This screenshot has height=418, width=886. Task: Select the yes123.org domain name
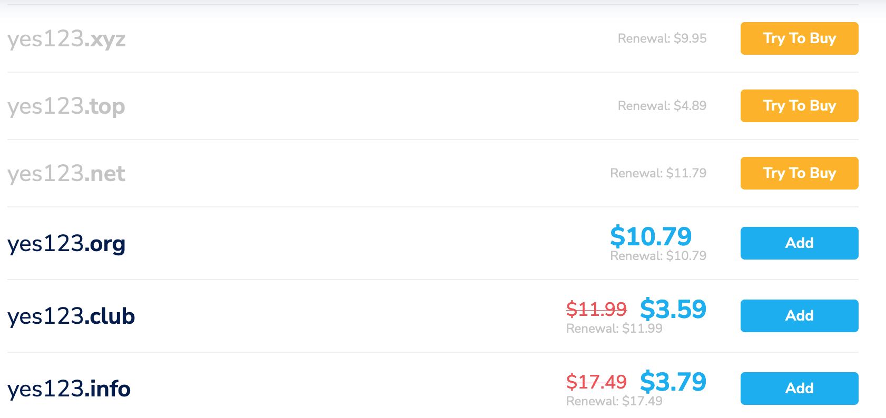[x=66, y=244]
